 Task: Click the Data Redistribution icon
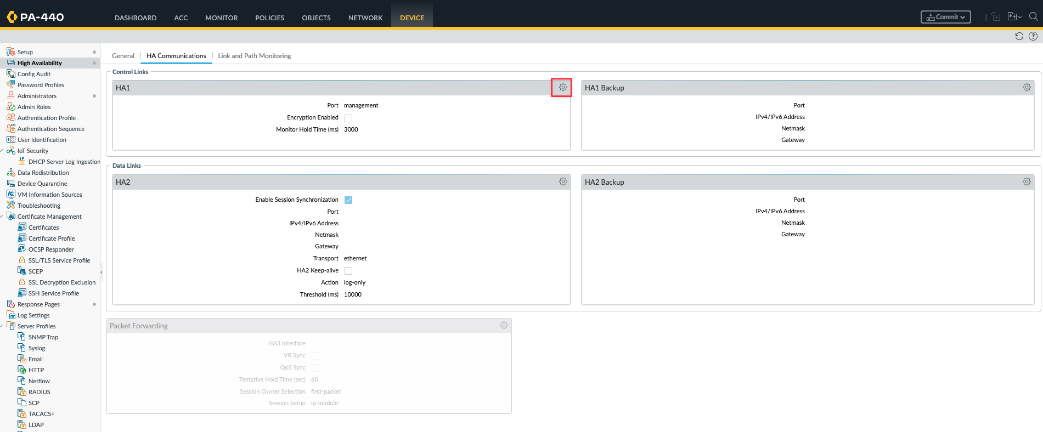click(10, 172)
